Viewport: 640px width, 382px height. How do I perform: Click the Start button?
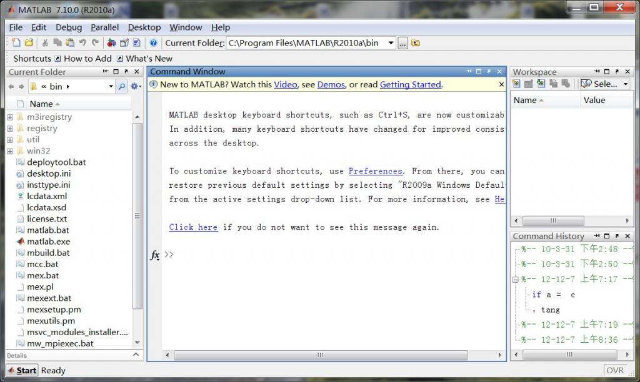(23, 370)
